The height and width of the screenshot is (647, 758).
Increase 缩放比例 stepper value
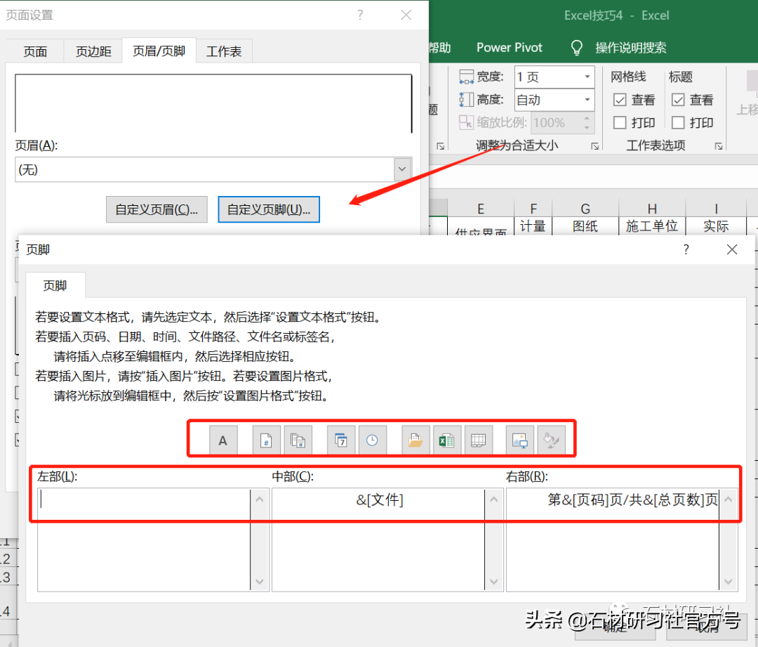pos(587,117)
